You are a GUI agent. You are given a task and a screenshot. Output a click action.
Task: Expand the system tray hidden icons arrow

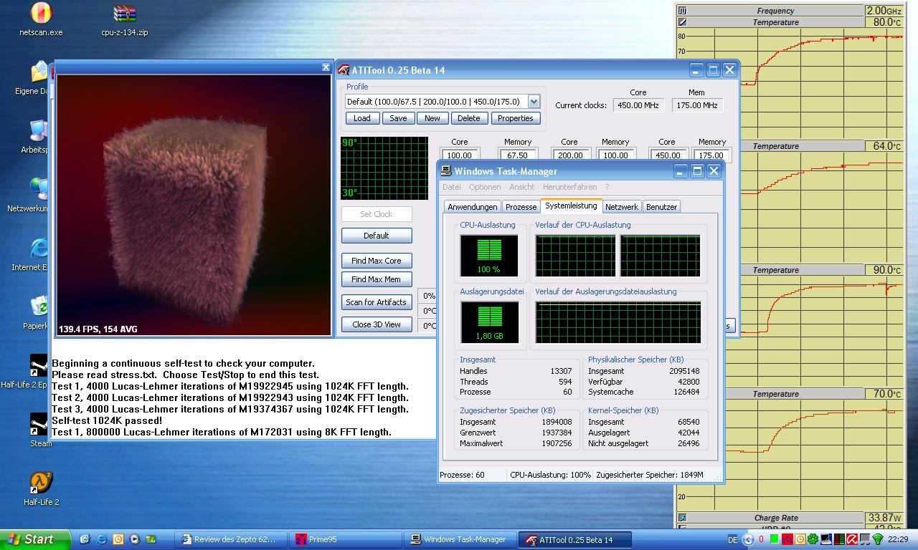tap(748, 539)
